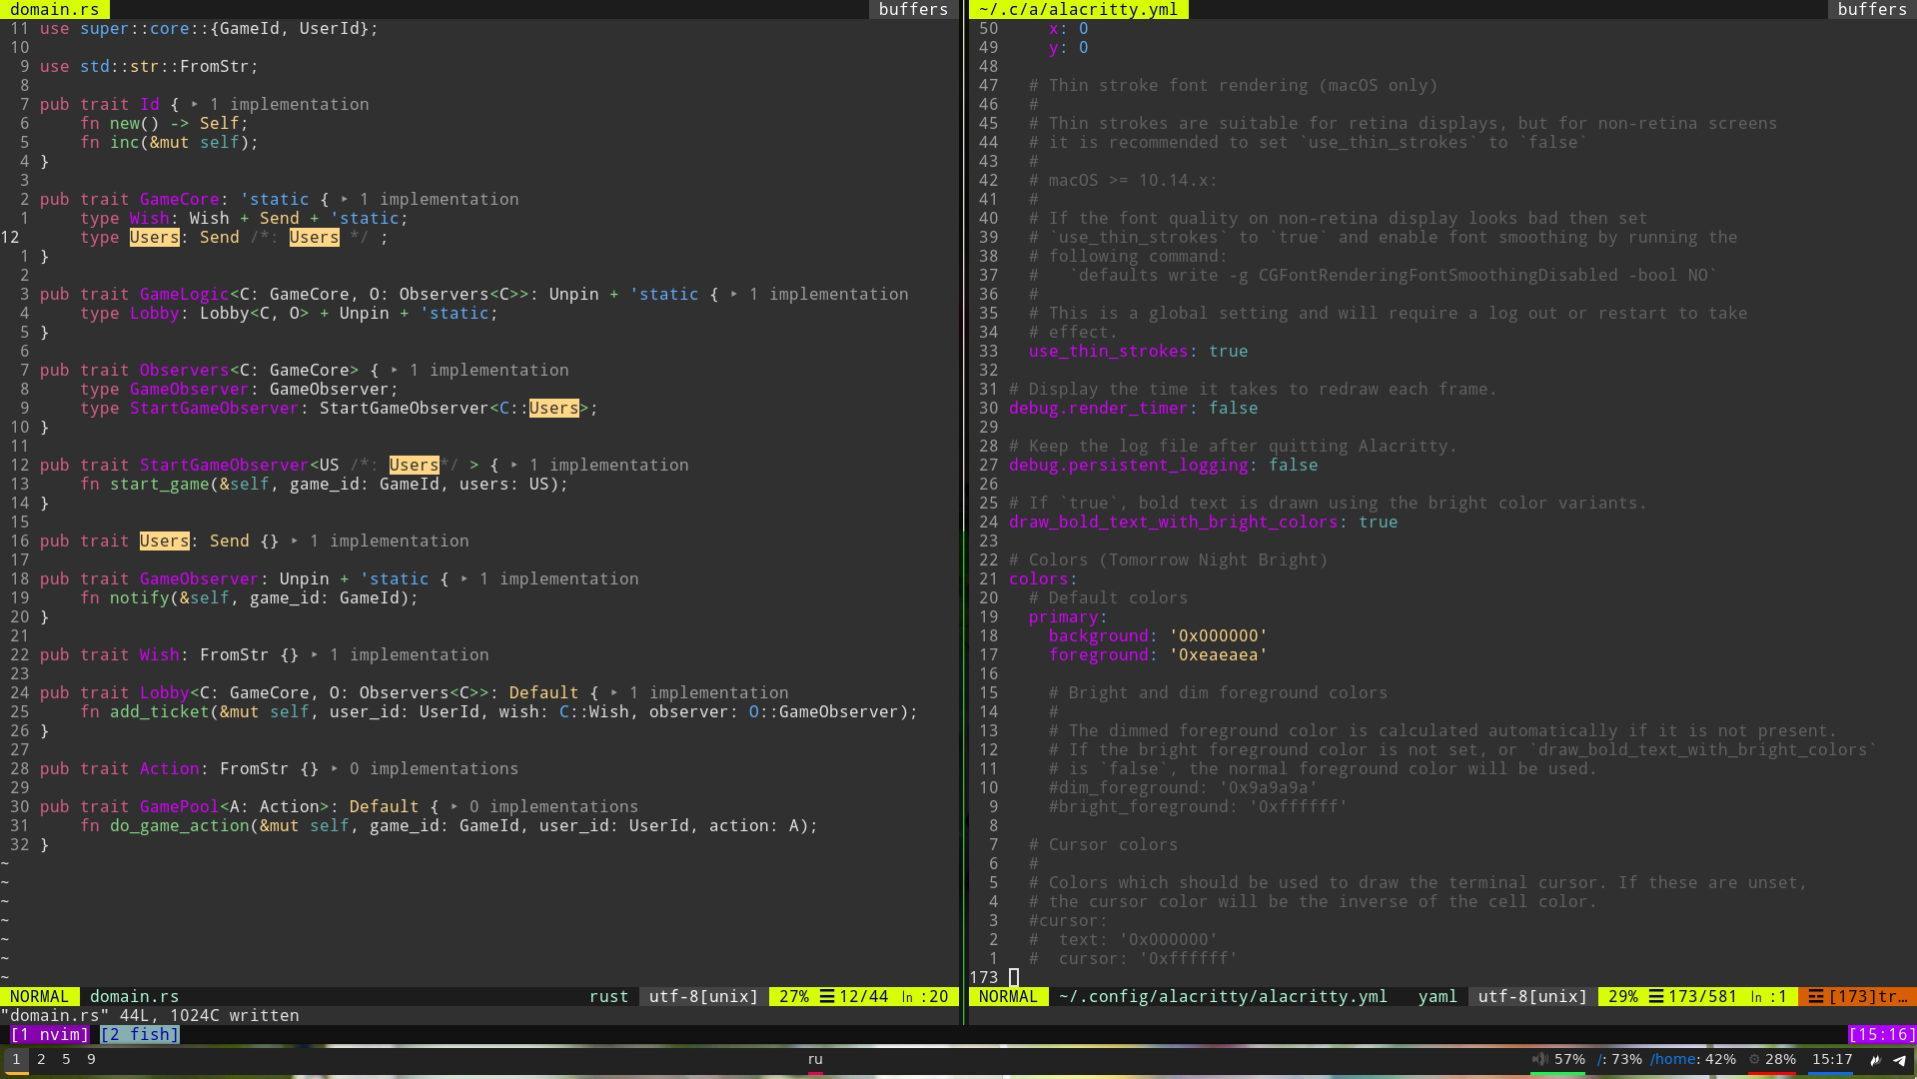Expand implementation lens on trait StartGameObserver
Viewport: 1917px width, 1079px height.
pyautogui.click(x=513, y=465)
